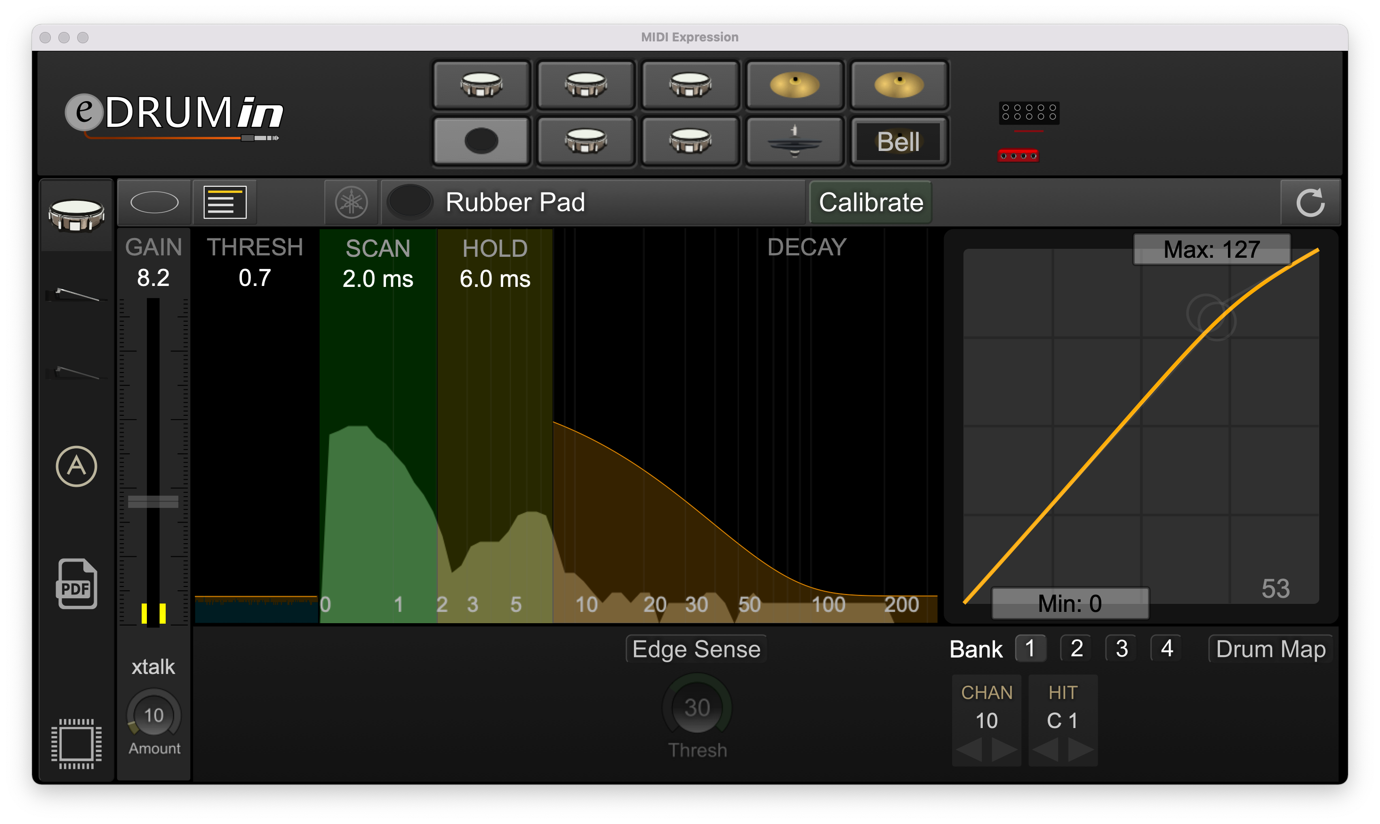Viewport: 1380px width, 824px height.
Task: Click the circled A auto icon
Action: (x=77, y=467)
